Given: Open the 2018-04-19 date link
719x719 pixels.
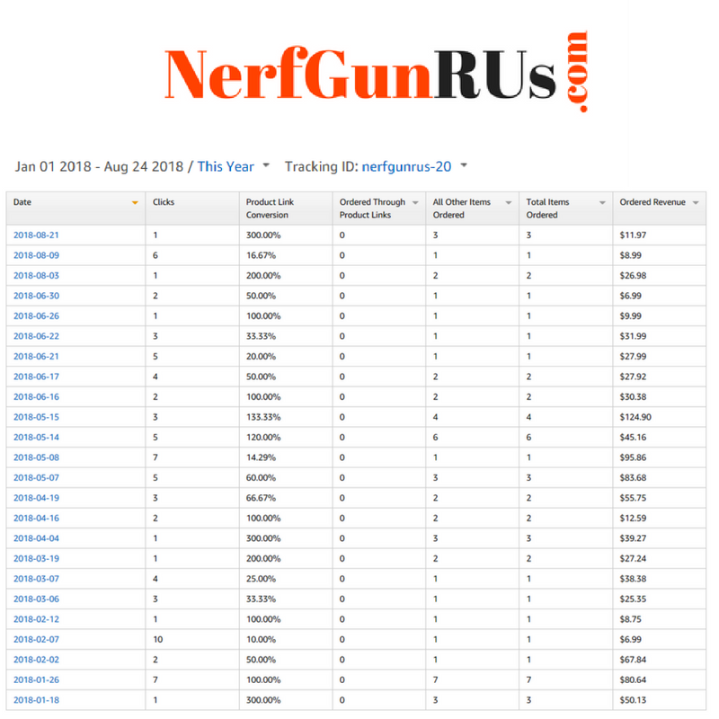Looking at the screenshot, I should [36, 498].
